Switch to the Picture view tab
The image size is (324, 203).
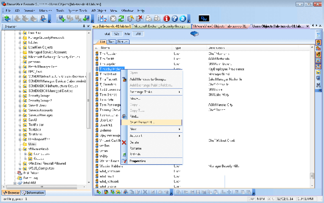(122, 42)
